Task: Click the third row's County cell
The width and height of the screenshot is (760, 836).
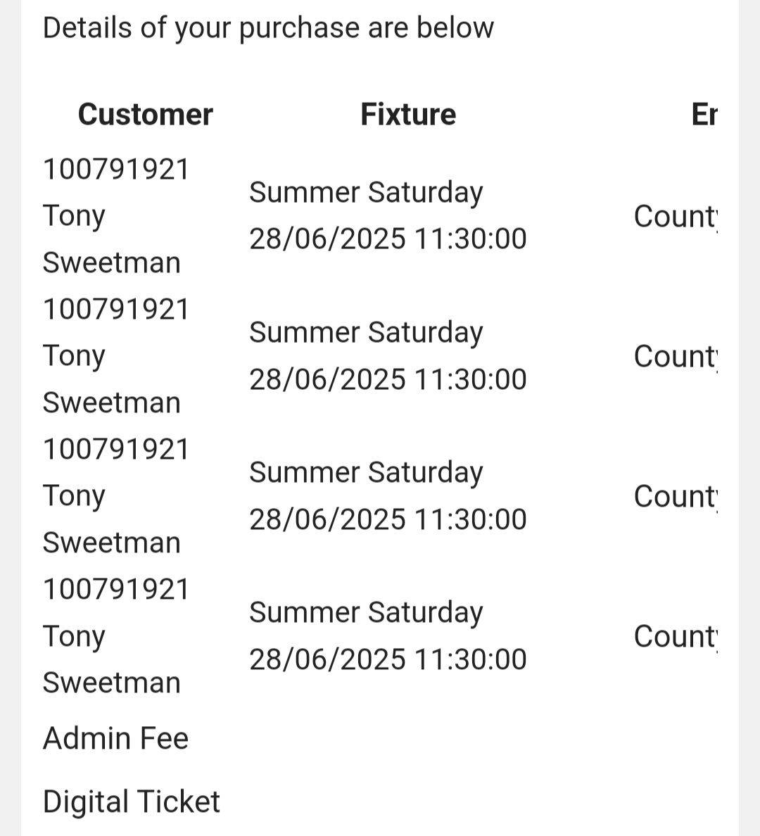Action: point(676,496)
